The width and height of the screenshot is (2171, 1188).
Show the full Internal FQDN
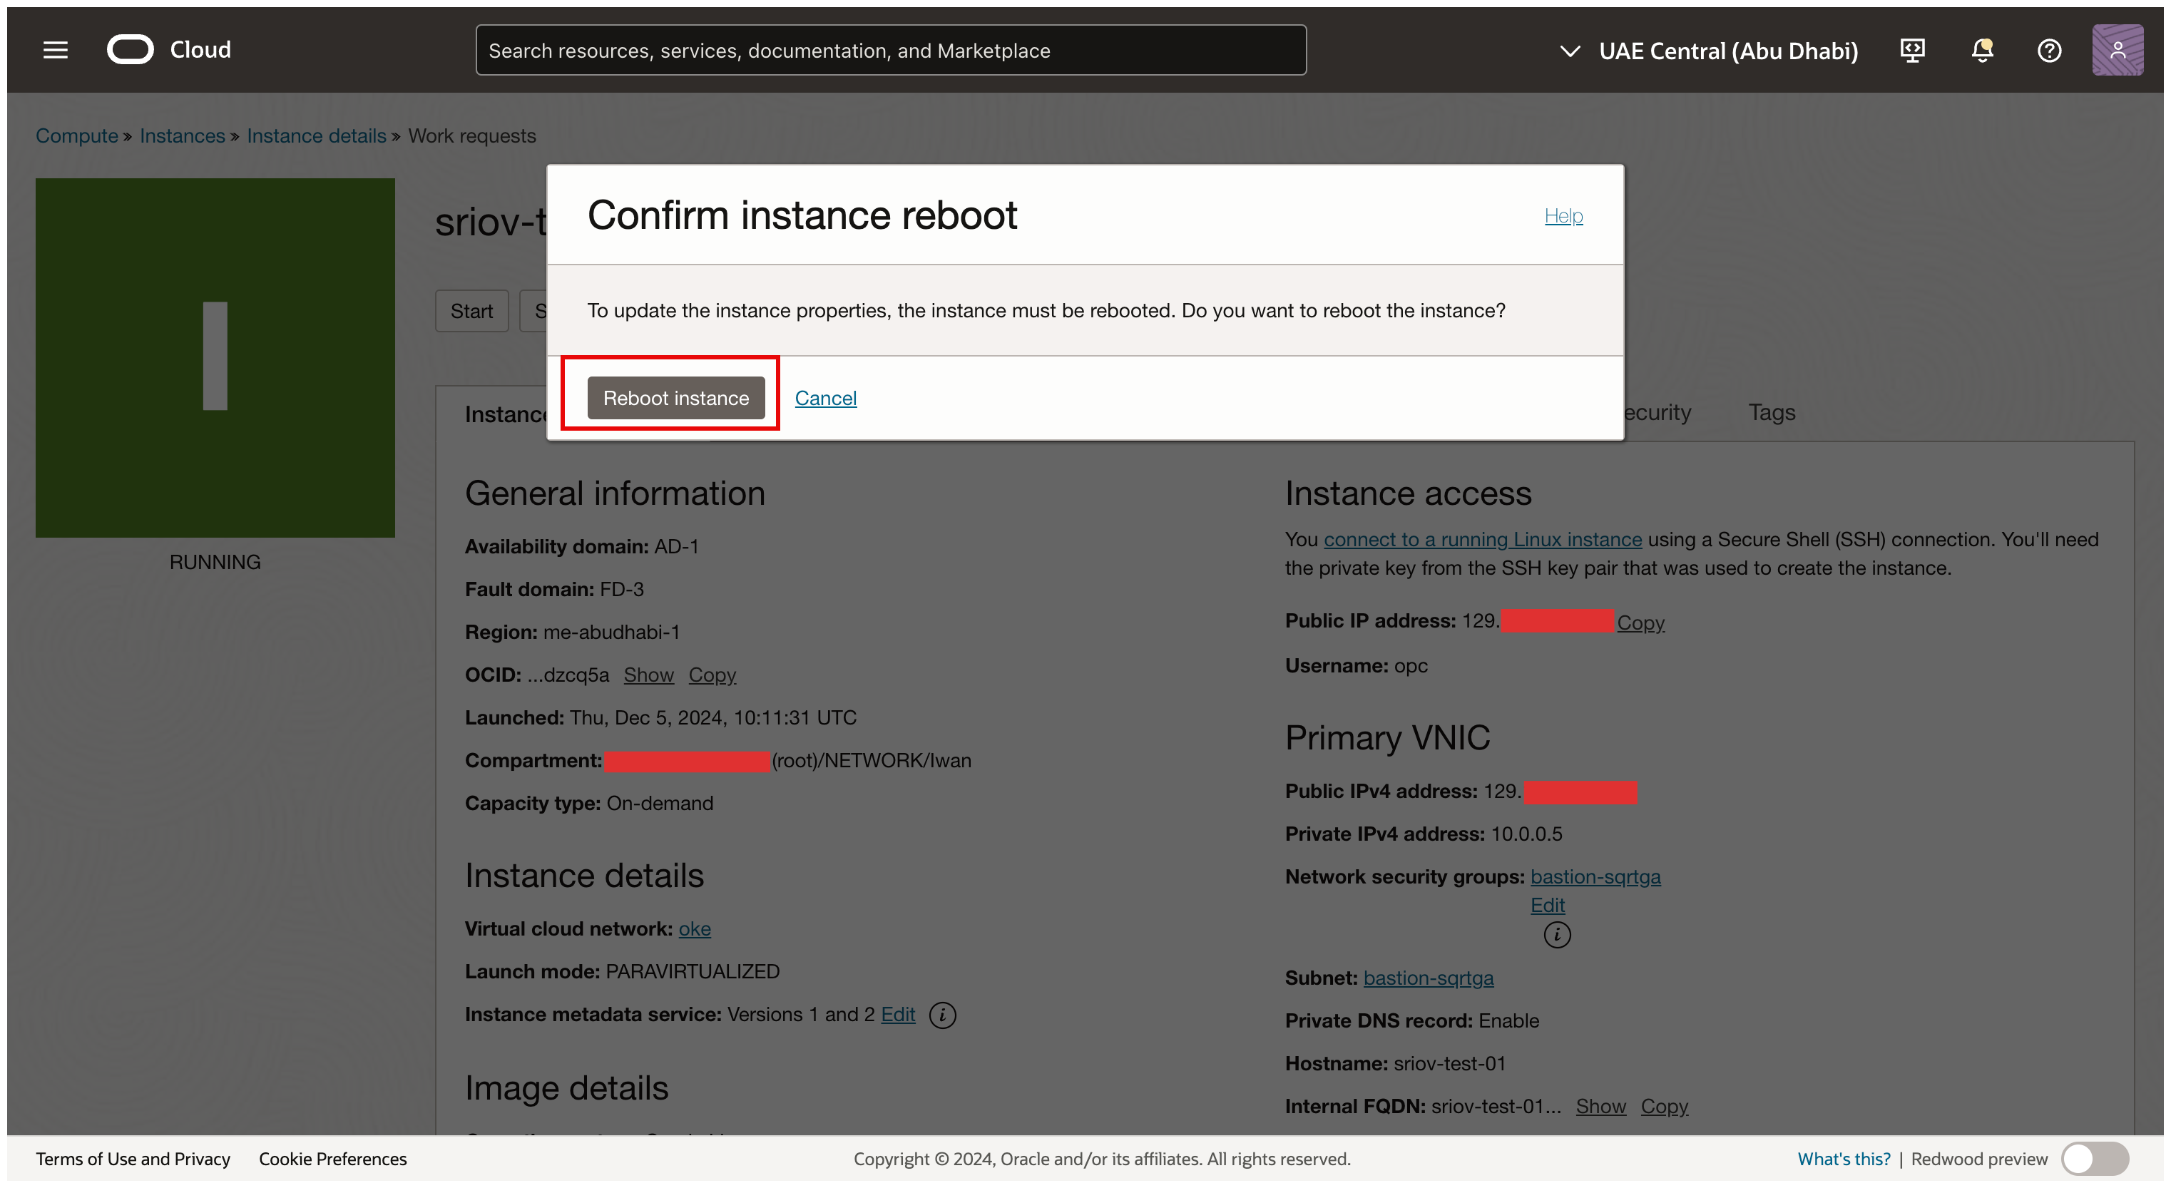[1600, 1106]
